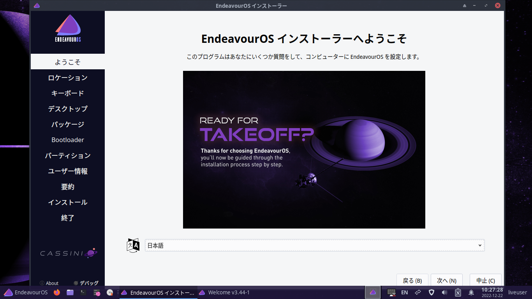Select the キーボード step in sidebar
This screenshot has height=299, width=532.
pyautogui.click(x=68, y=93)
